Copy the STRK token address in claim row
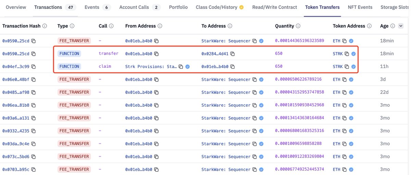This screenshot has width=411, height=175. [347, 67]
